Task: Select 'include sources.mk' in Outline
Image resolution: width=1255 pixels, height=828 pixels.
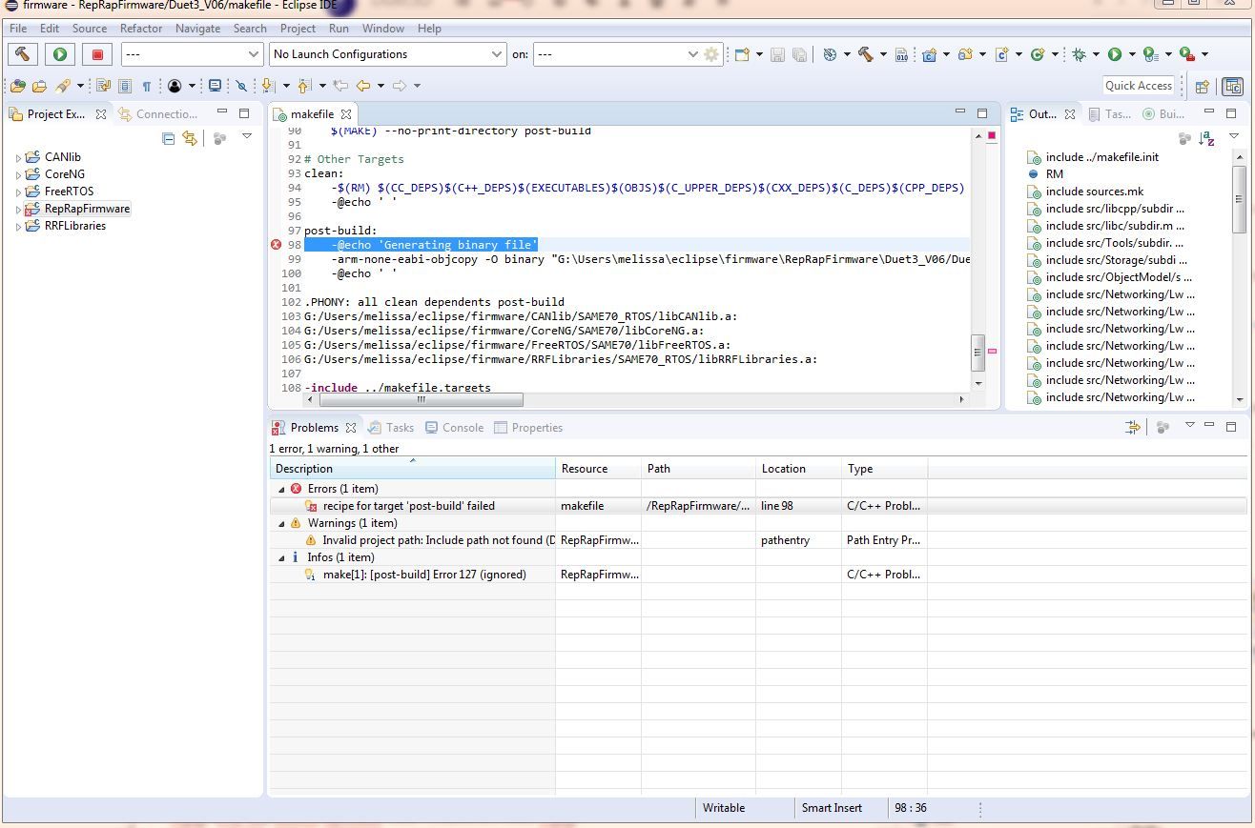Action: (1094, 192)
